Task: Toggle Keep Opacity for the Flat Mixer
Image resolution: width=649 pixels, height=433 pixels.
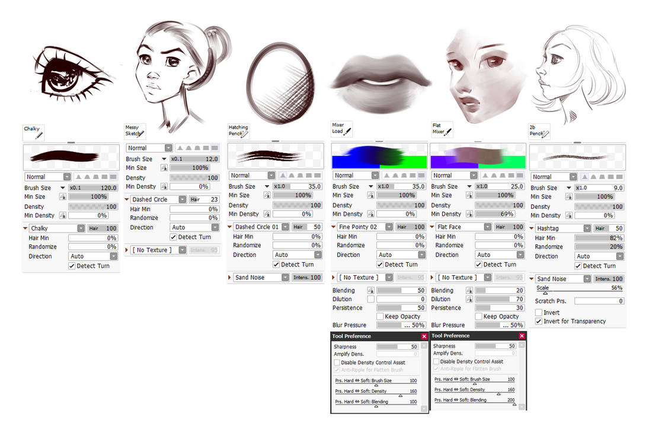Action: click(478, 316)
